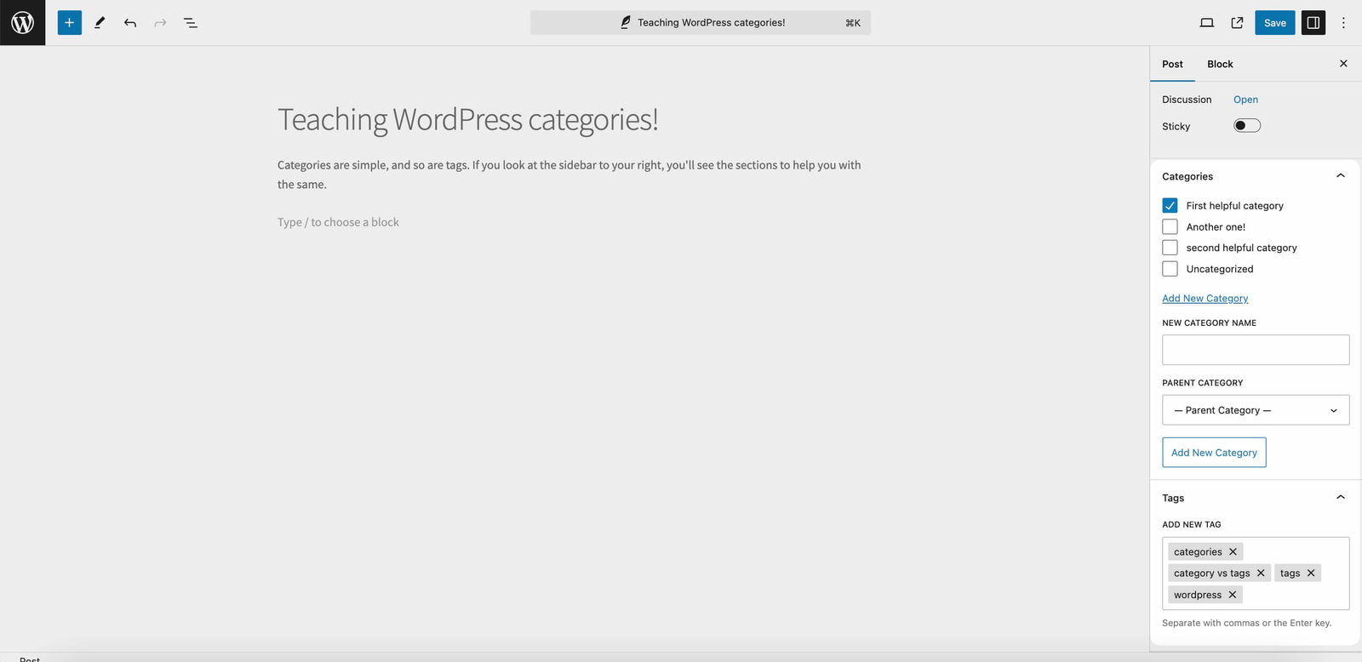Collapse the Categories panel
Screen dimensions: 1362x662
tap(1340, 176)
